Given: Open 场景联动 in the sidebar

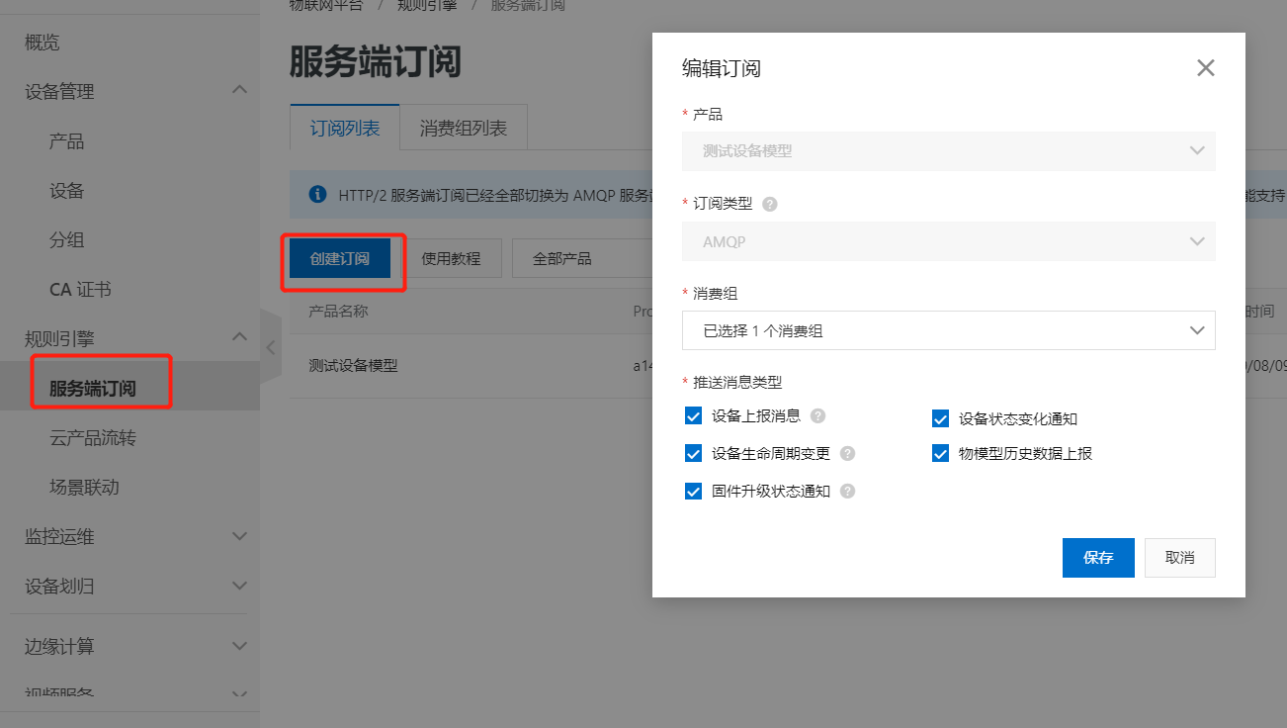Looking at the screenshot, I should pos(84,488).
